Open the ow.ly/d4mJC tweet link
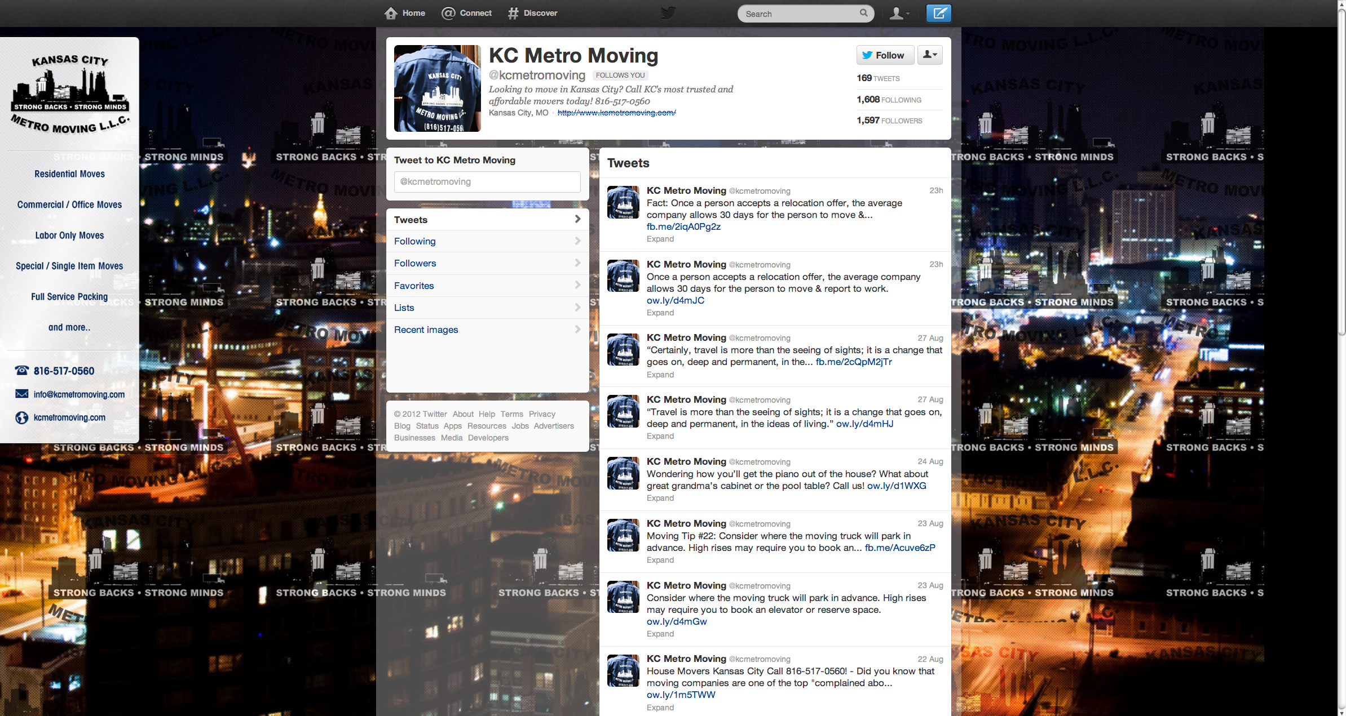The width and height of the screenshot is (1346, 716). [x=675, y=300]
